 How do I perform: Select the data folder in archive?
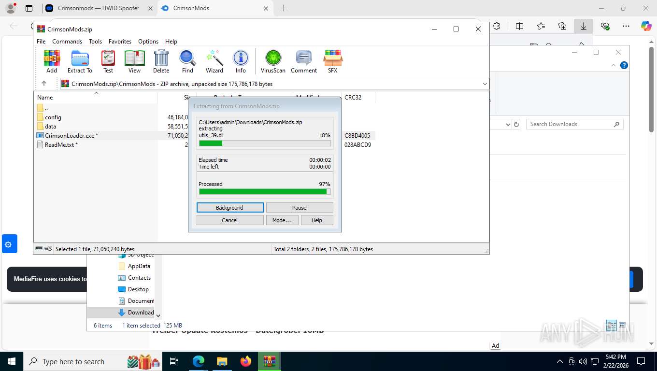50,127
